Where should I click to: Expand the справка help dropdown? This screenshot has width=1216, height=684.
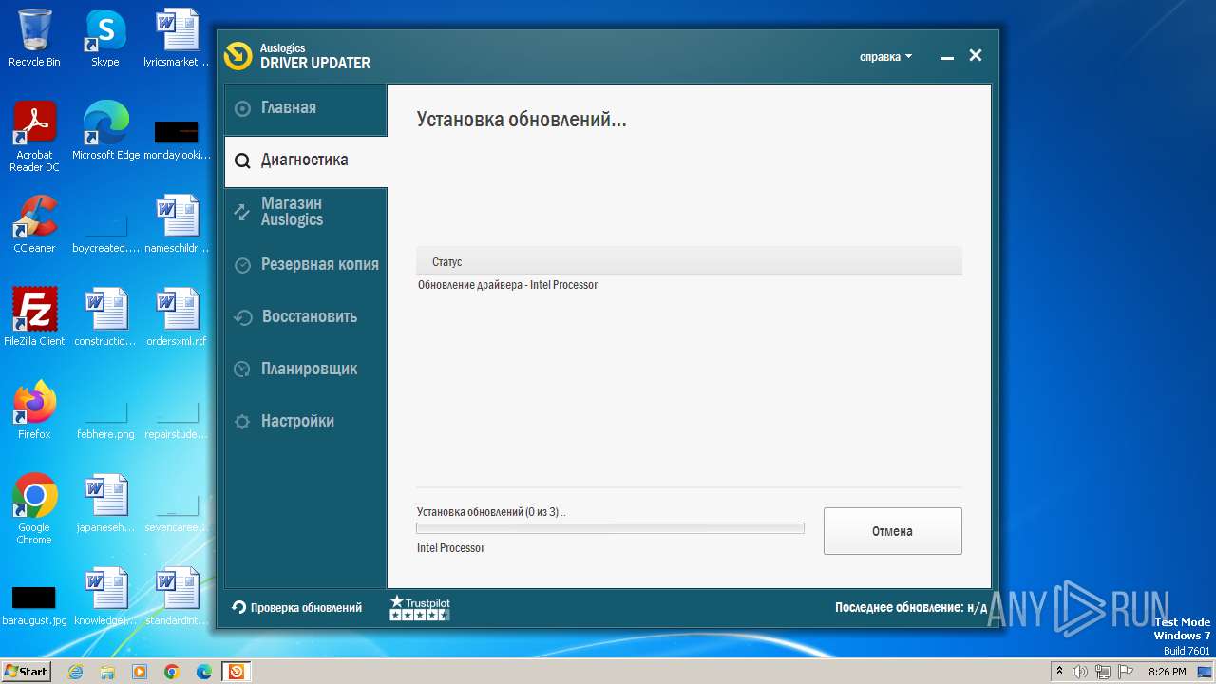point(885,57)
